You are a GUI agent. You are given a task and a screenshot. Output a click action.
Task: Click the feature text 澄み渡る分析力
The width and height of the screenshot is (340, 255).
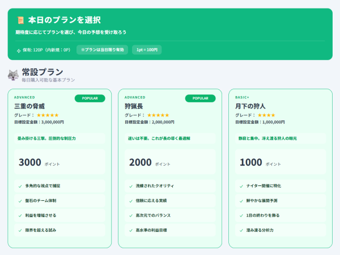[260, 230]
